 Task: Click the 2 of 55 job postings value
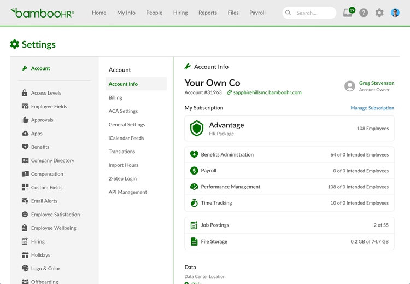coord(381,225)
